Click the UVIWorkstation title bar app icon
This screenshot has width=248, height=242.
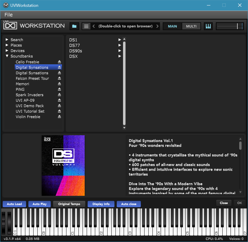[6, 5]
